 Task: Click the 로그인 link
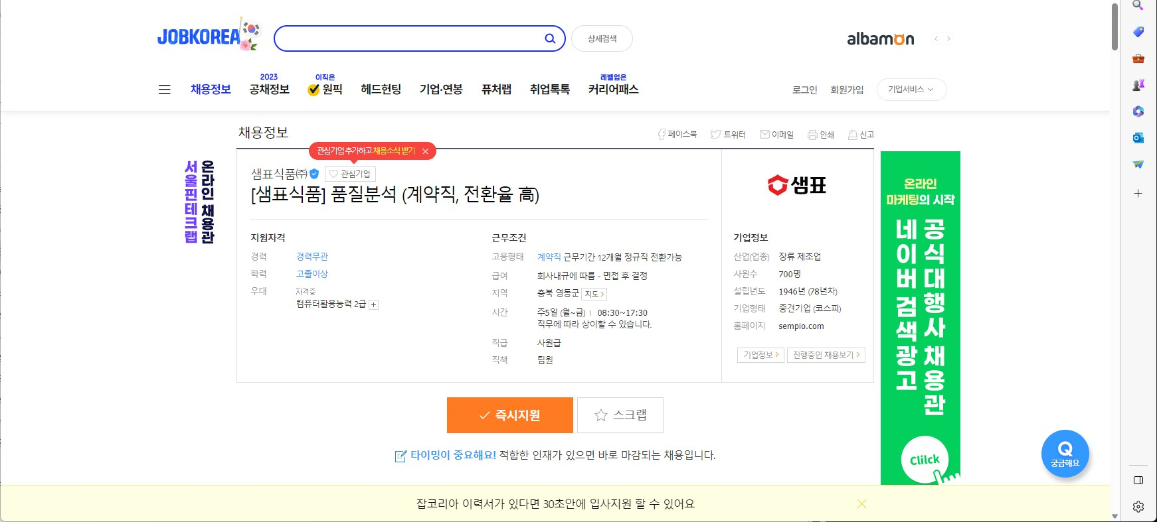(x=805, y=90)
